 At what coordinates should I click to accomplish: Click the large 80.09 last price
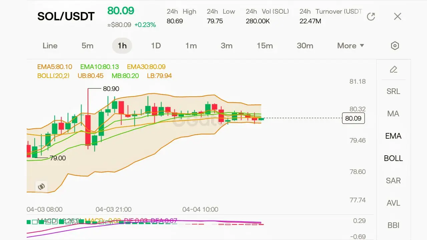coord(121,11)
